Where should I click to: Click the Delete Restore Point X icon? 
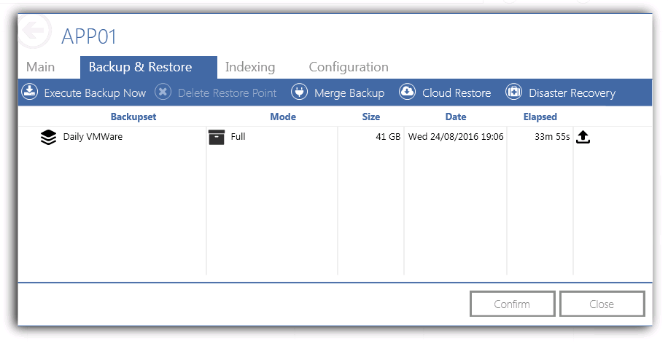pyautogui.click(x=163, y=92)
